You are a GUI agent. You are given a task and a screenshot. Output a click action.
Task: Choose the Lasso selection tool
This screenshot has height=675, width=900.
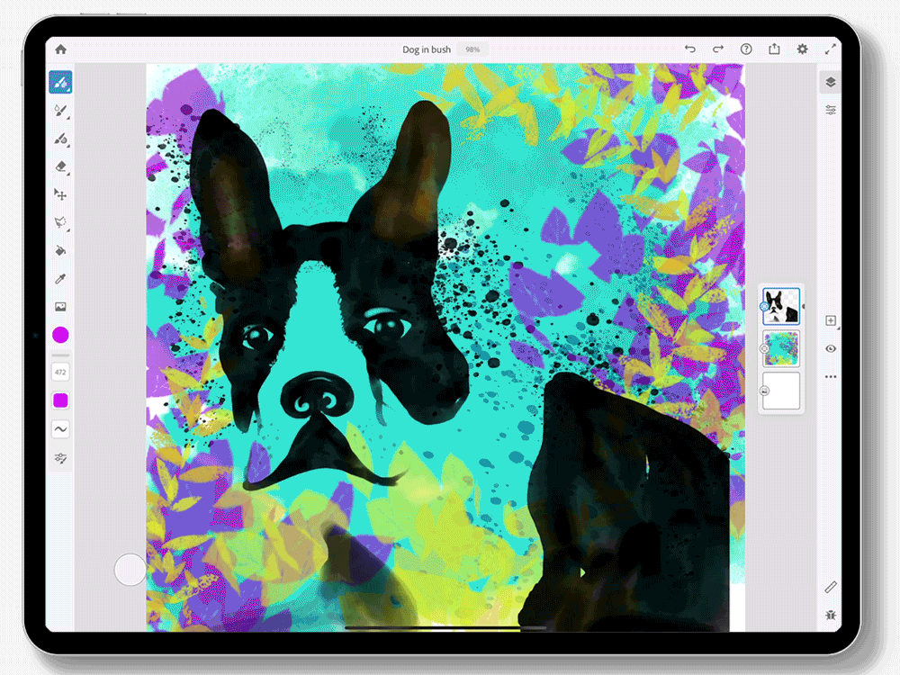pos(60,222)
